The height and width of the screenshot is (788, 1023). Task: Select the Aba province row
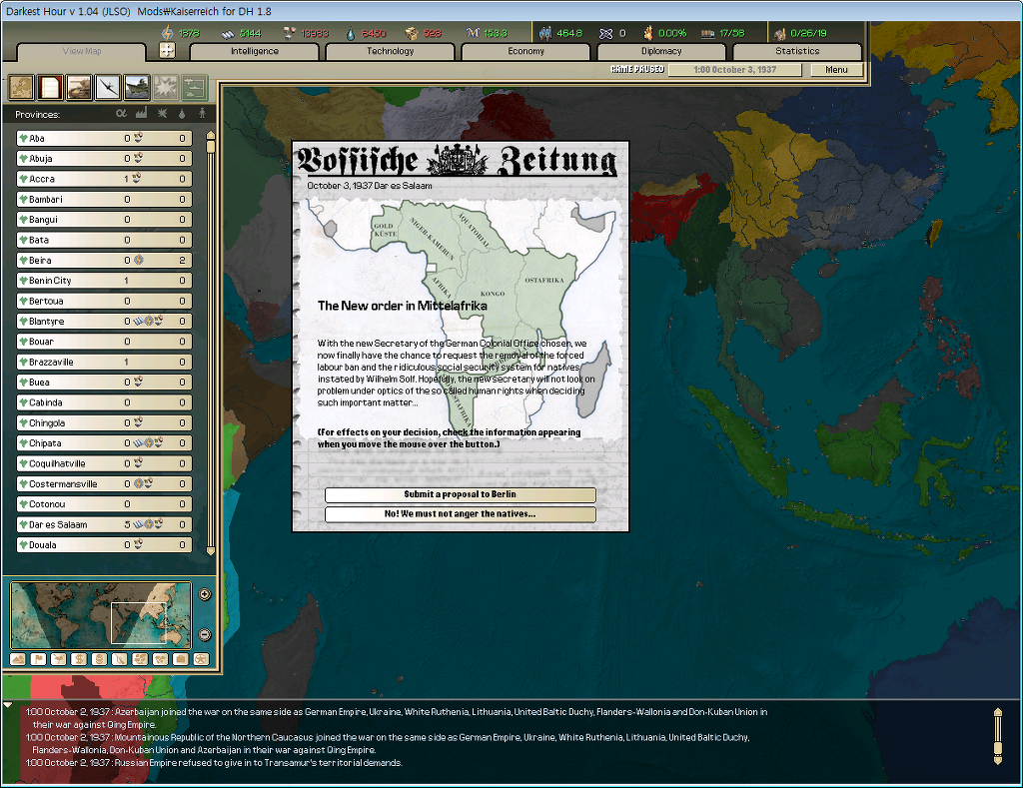(104, 138)
